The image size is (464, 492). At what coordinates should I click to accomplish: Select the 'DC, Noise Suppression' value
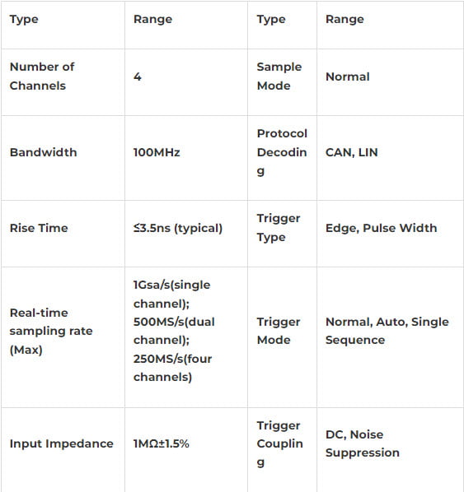click(x=363, y=443)
